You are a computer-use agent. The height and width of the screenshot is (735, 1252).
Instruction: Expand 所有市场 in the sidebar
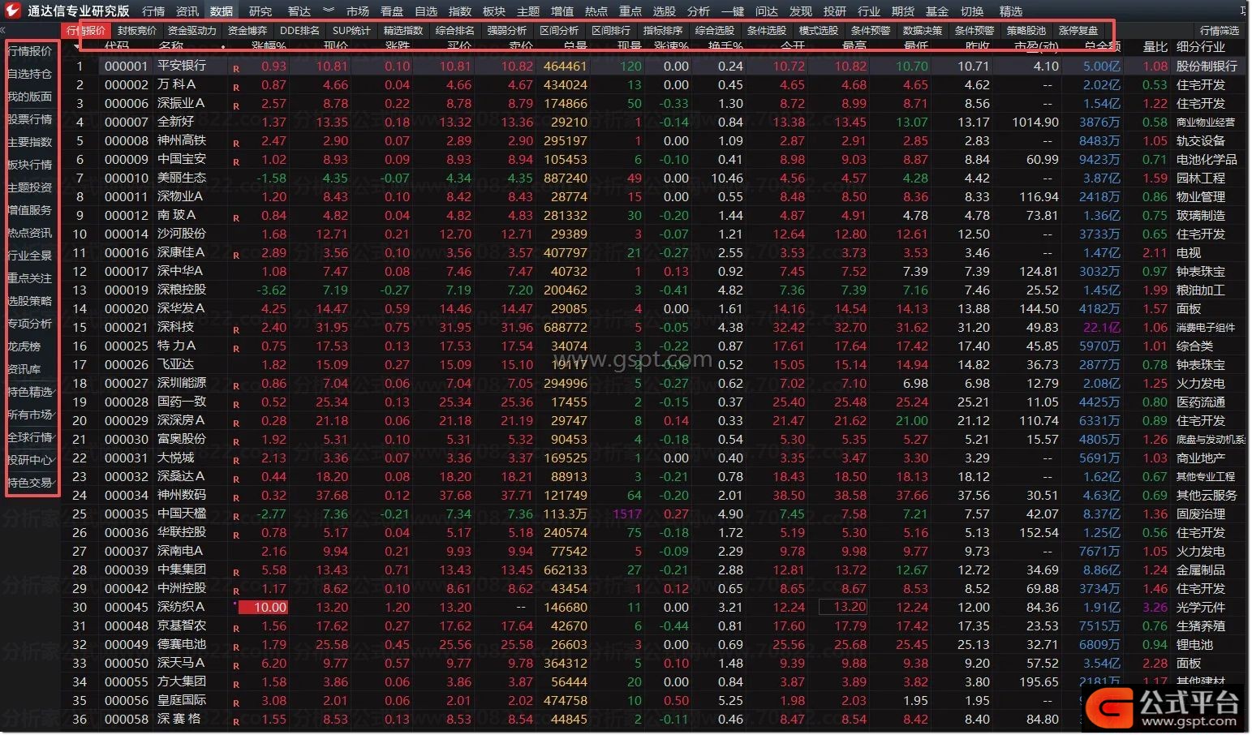click(30, 415)
